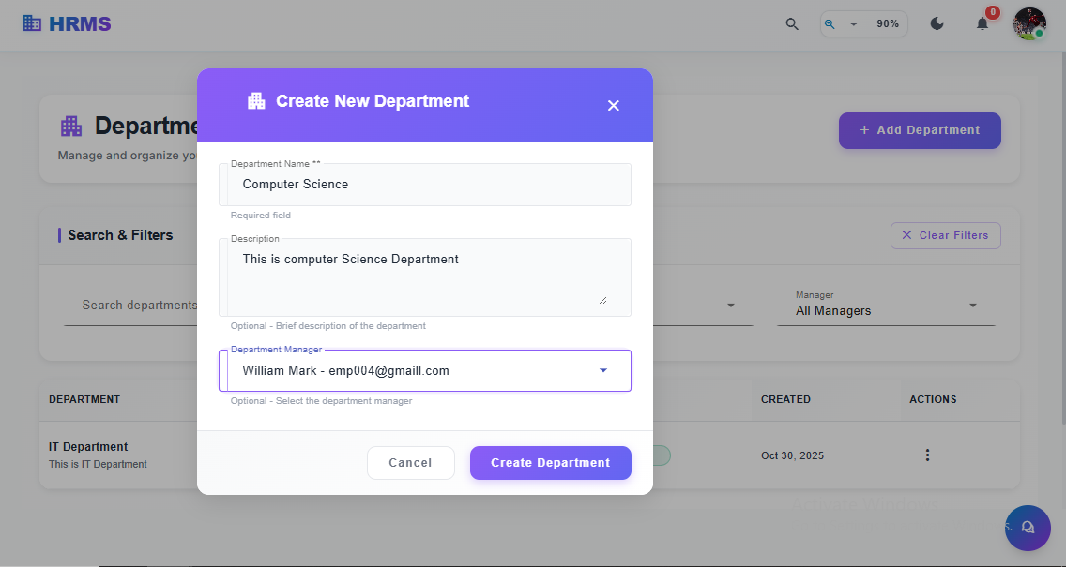Click the Cancel button
Screen dimensions: 1066x567
point(411,462)
